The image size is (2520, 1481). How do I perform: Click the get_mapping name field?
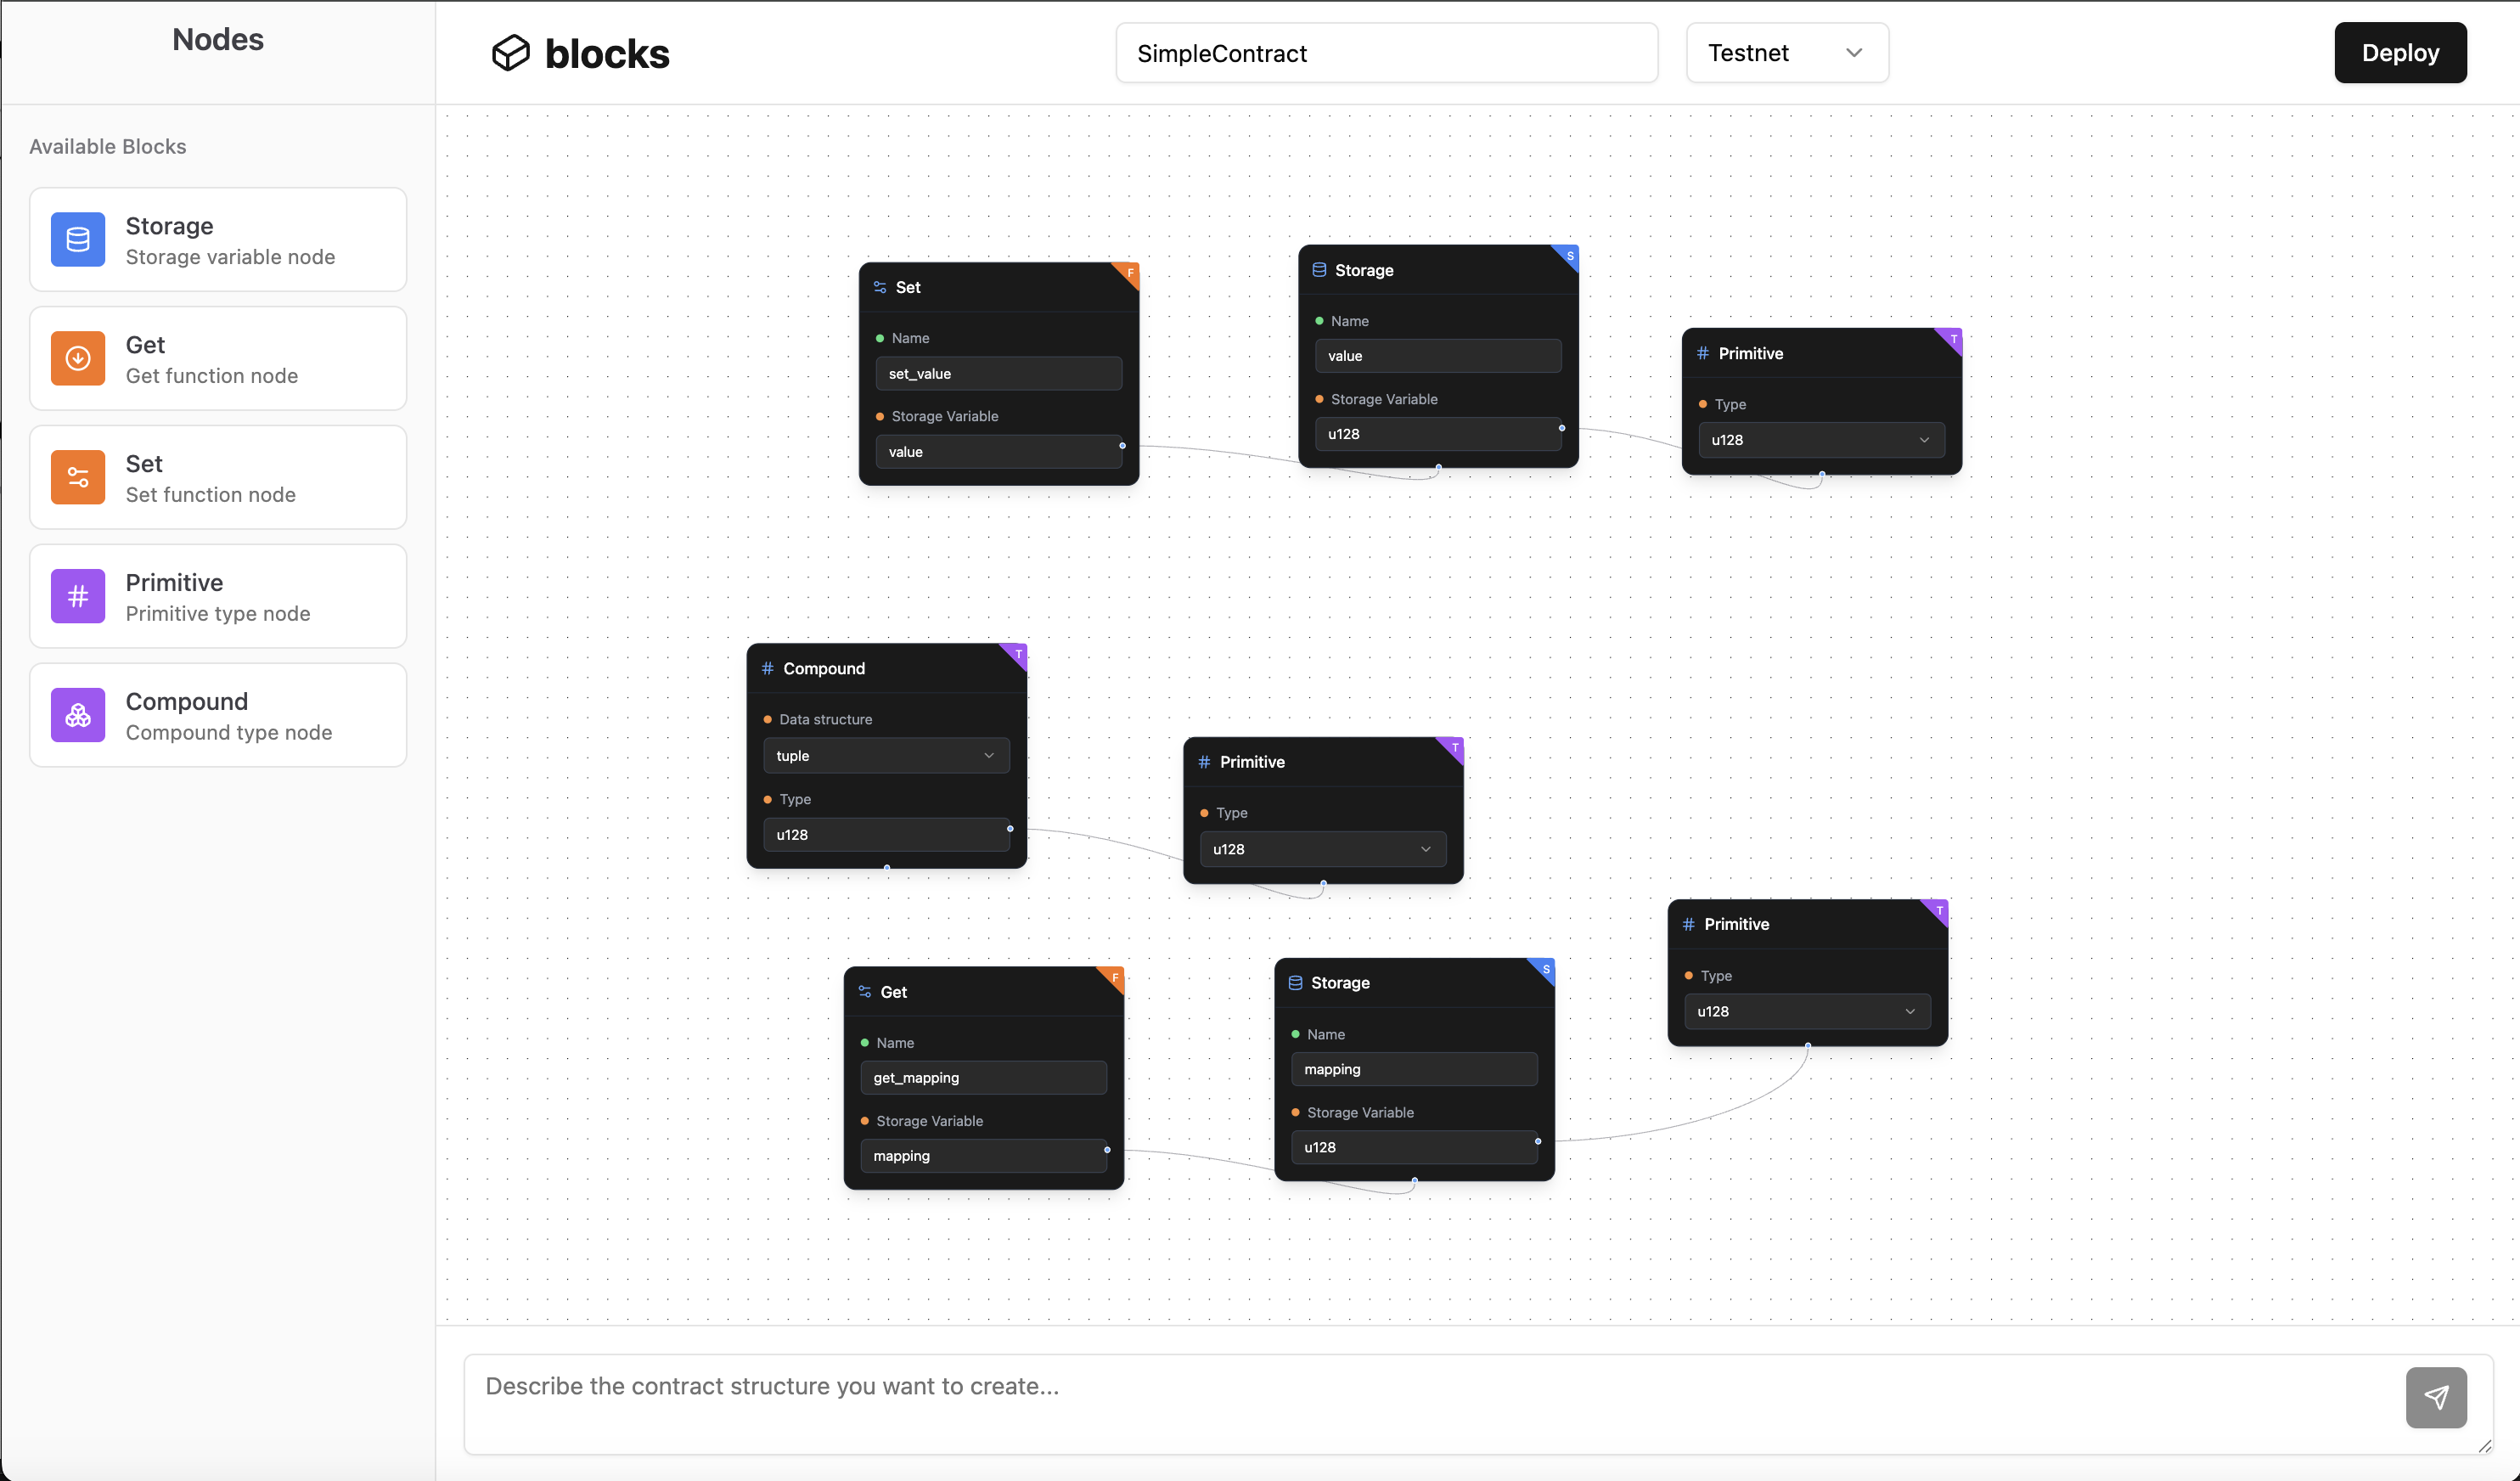click(x=983, y=1078)
